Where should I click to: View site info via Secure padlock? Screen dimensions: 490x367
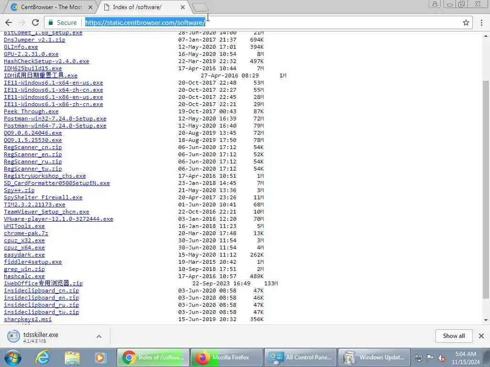click(x=63, y=22)
